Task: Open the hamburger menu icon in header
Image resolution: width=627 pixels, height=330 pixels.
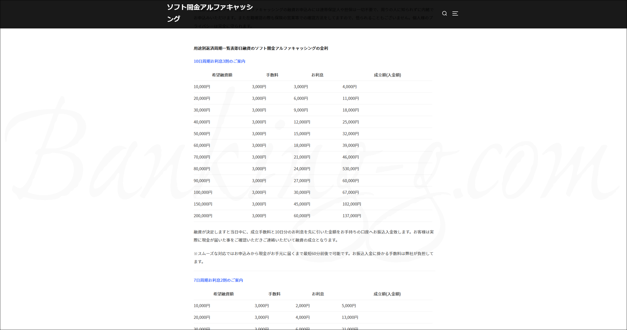Action: [455, 13]
